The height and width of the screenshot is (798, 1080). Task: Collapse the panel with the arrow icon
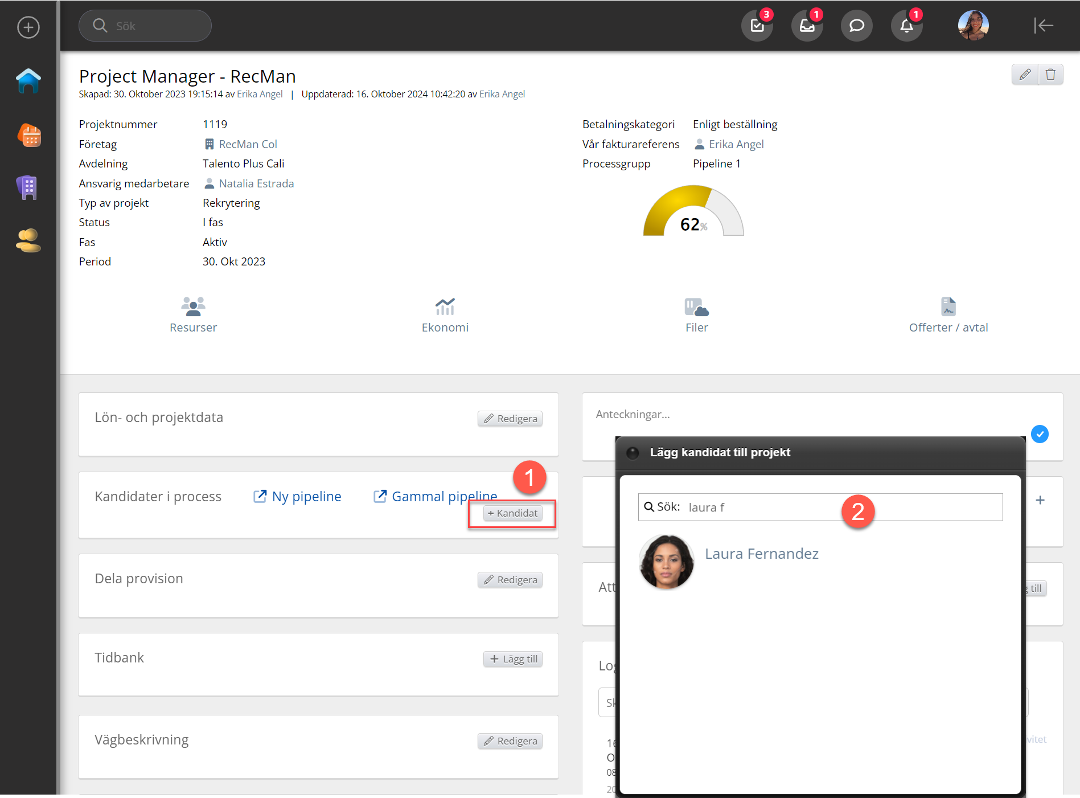coord(1043,26)
